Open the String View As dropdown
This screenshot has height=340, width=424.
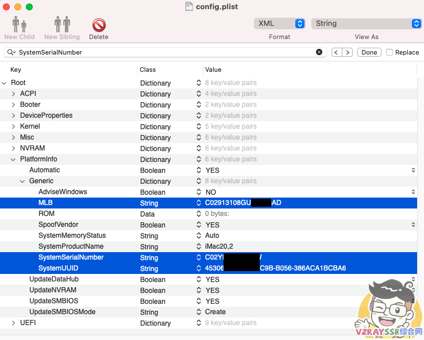tap(366, 24)
